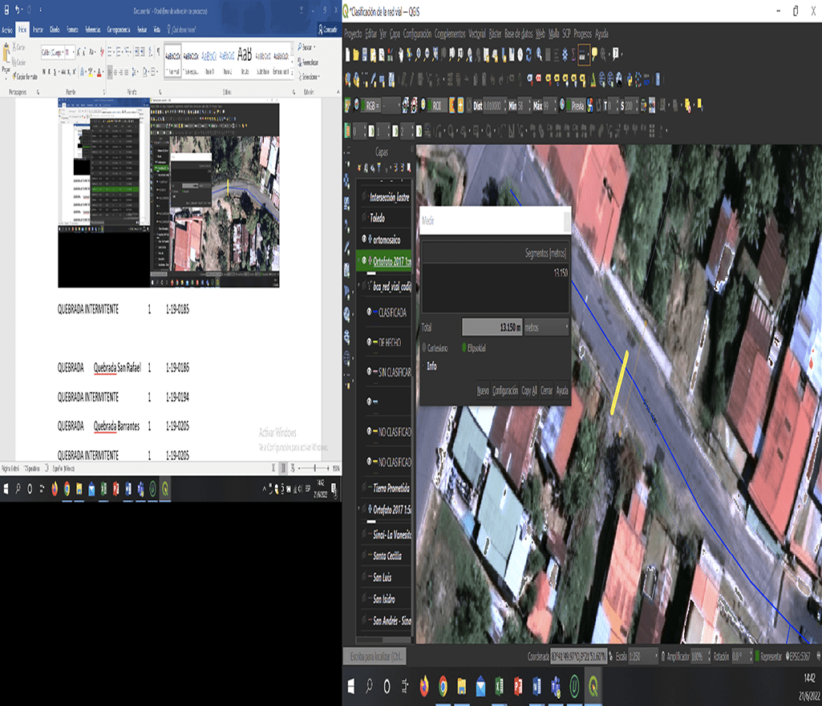Select the Cartesiano radio button
The height and width of the screenshot is (706, 822).
424,348
